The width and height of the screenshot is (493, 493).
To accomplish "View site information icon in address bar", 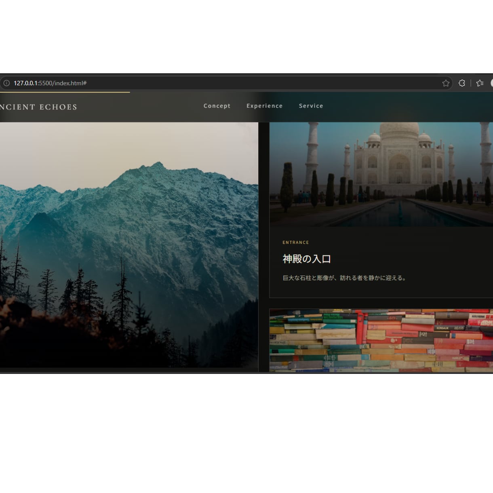I will (6, 83).
